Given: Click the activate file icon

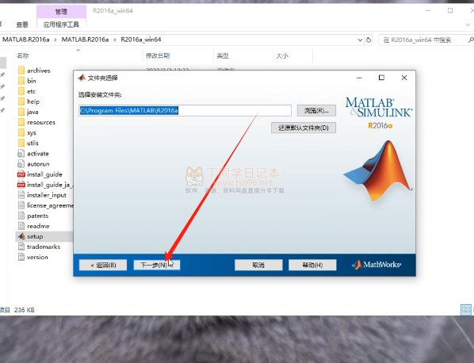Looking at the screenshot, I should tap(21, 153).
